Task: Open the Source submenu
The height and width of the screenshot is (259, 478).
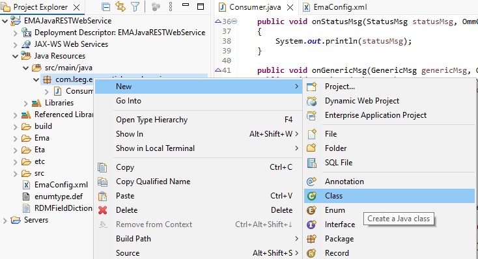Action: coord(199,253)
